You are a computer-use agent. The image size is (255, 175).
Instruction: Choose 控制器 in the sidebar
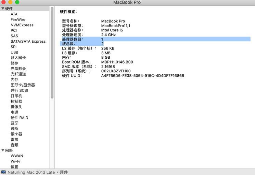coord(16,101)
